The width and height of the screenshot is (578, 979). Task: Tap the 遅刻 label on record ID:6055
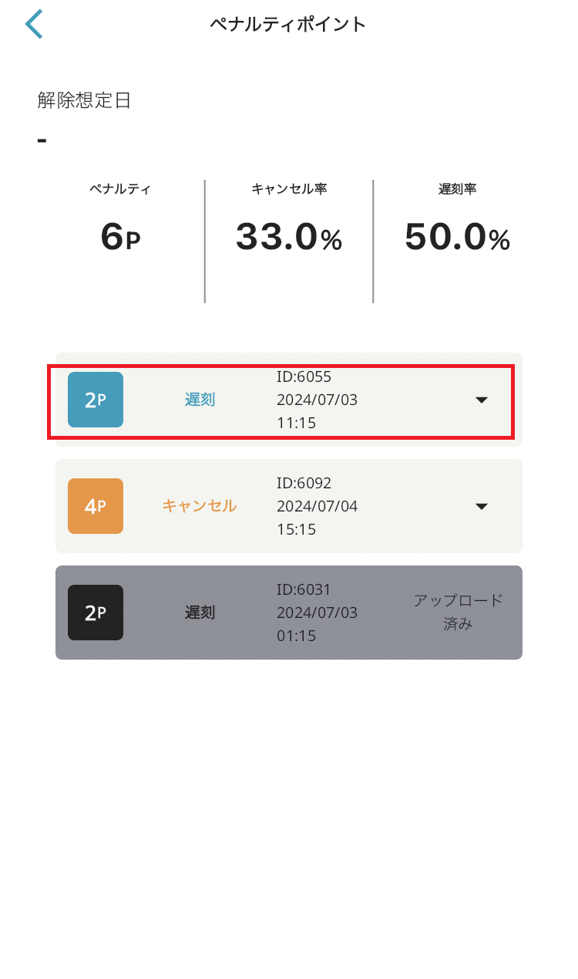200,400
